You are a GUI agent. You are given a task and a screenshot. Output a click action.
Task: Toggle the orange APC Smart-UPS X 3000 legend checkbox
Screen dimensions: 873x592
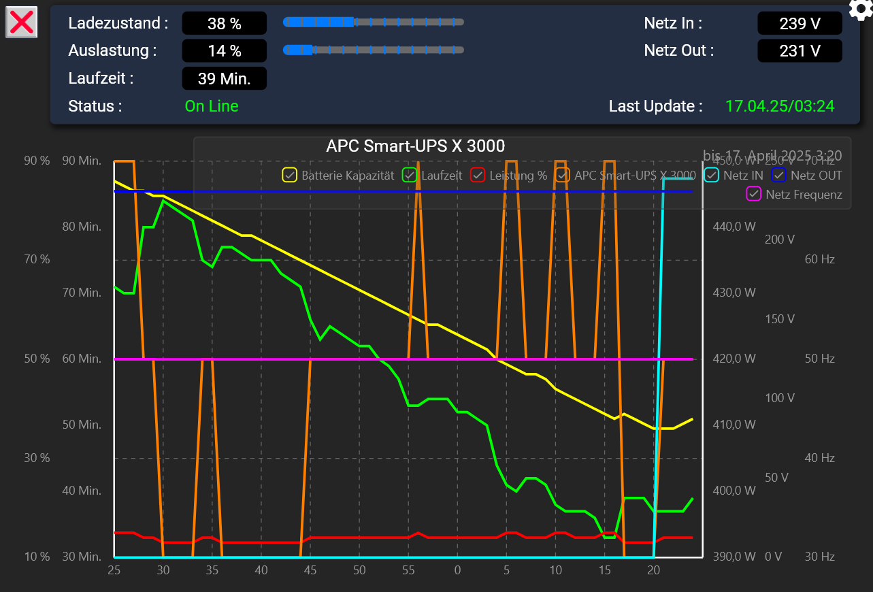562,175
